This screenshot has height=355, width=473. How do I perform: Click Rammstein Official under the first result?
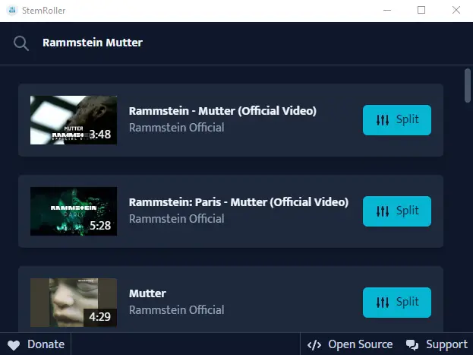[x=176, y=128]
